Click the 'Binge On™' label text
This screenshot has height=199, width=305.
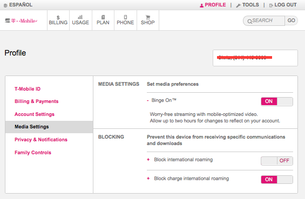coord(164,100)
